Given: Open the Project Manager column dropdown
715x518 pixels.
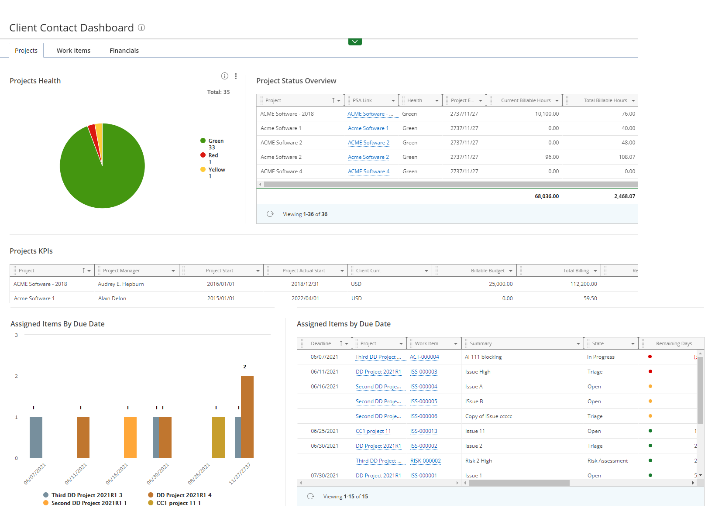Looking at the screenshot, I should [x=173, y=271].
